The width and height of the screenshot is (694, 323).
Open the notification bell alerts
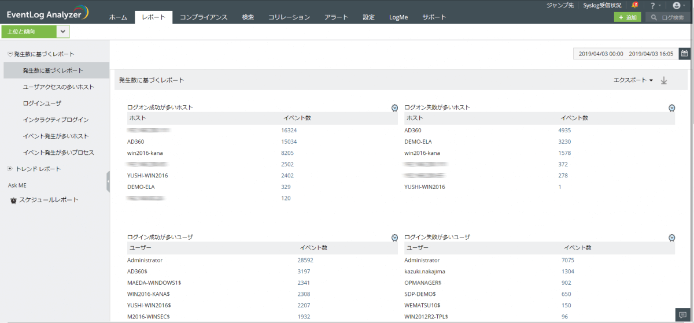click(x=634, y=5)
